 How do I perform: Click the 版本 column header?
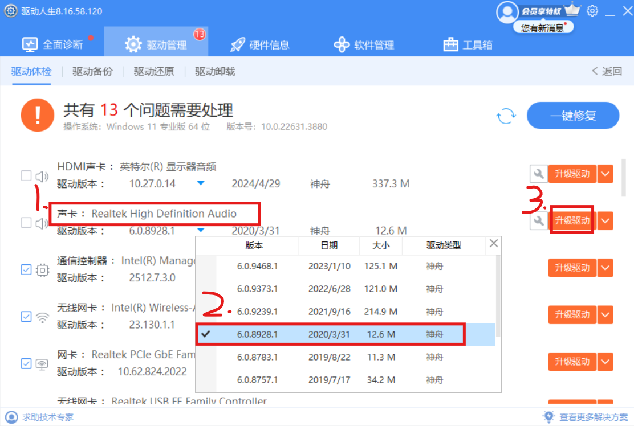coord(254,245)
